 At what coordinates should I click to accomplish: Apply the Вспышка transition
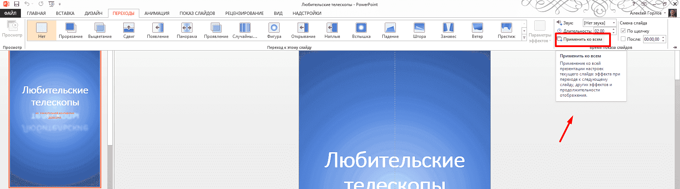pyautogui.click(x=361, y=30)
